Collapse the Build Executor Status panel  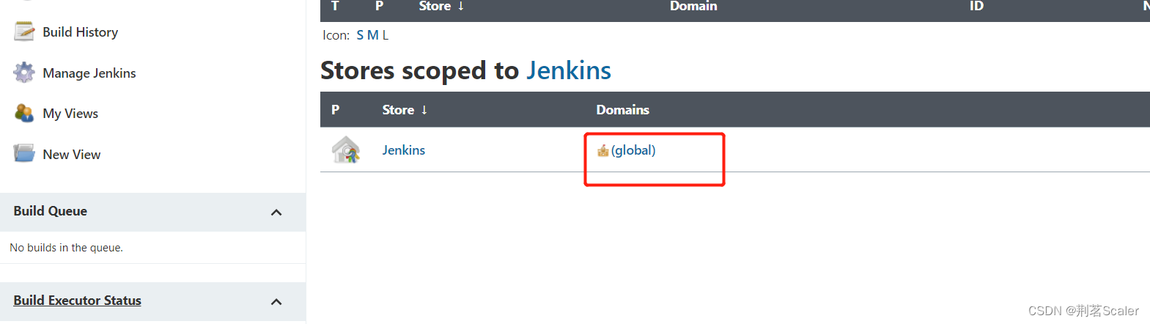pyautogui.click(x=276, y=302)
